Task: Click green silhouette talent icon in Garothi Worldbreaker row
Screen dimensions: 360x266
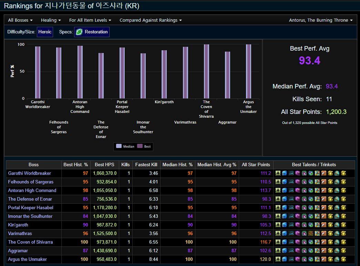Action: pyautogui.click(x=278, y=173)
